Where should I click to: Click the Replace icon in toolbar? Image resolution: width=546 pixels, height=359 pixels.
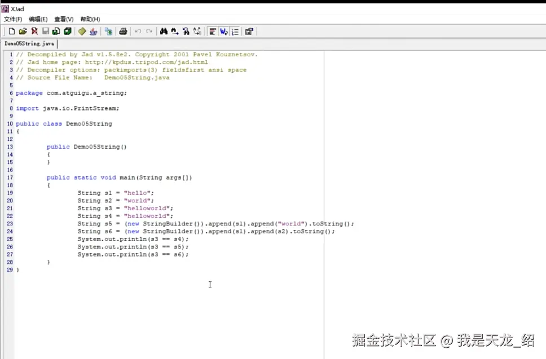pyautogui.click(x=197, y=32)
